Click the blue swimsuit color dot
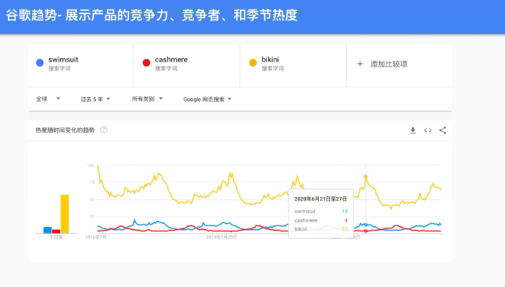Screen dimensions: 505x287 coord(40,63)
